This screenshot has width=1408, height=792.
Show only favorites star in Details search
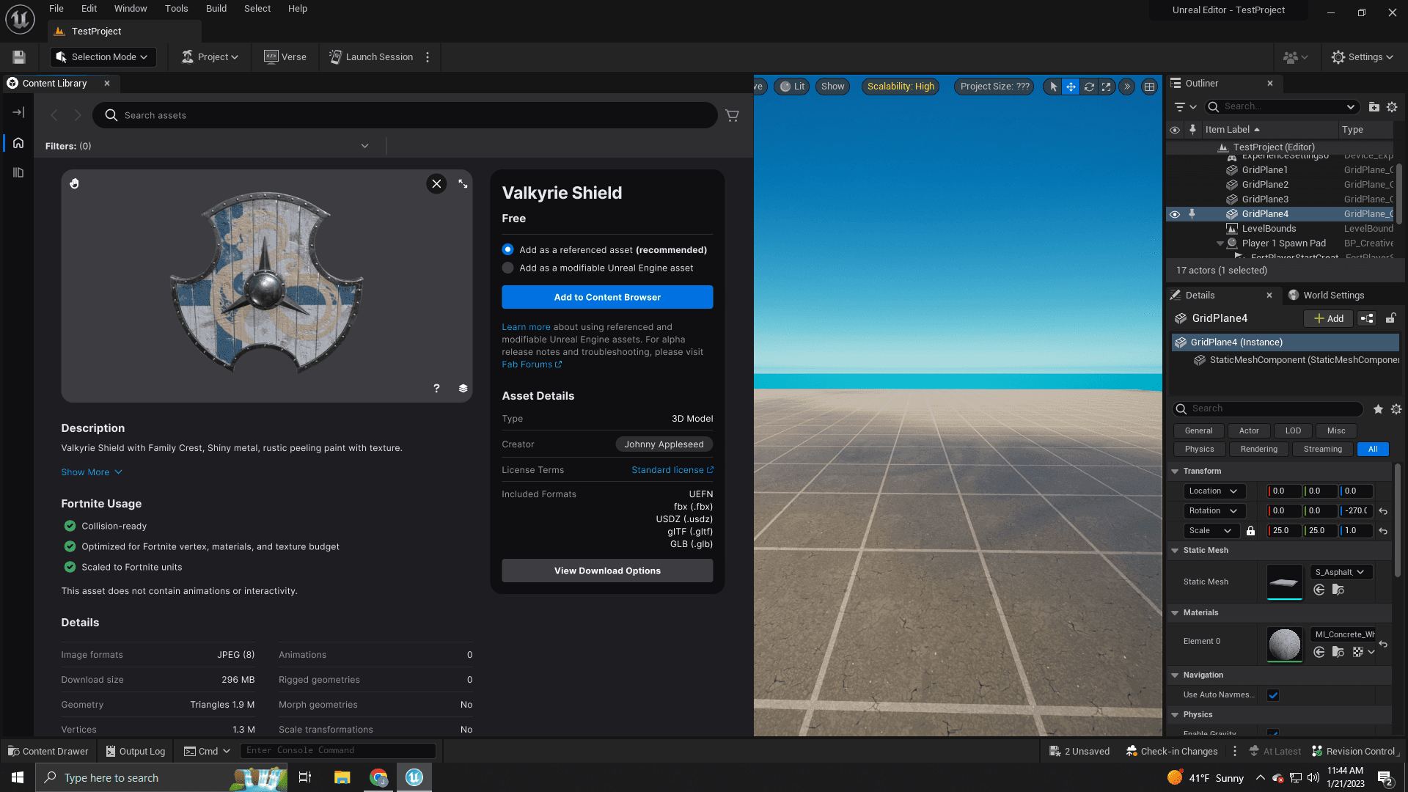pos(1378,409)
